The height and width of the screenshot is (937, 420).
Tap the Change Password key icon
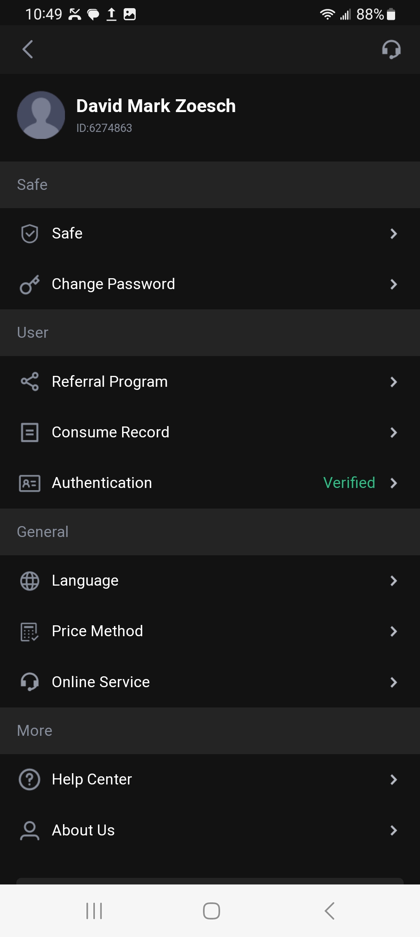30,284
